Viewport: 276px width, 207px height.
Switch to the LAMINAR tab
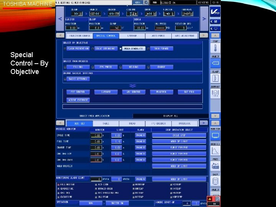coord(132,36)
